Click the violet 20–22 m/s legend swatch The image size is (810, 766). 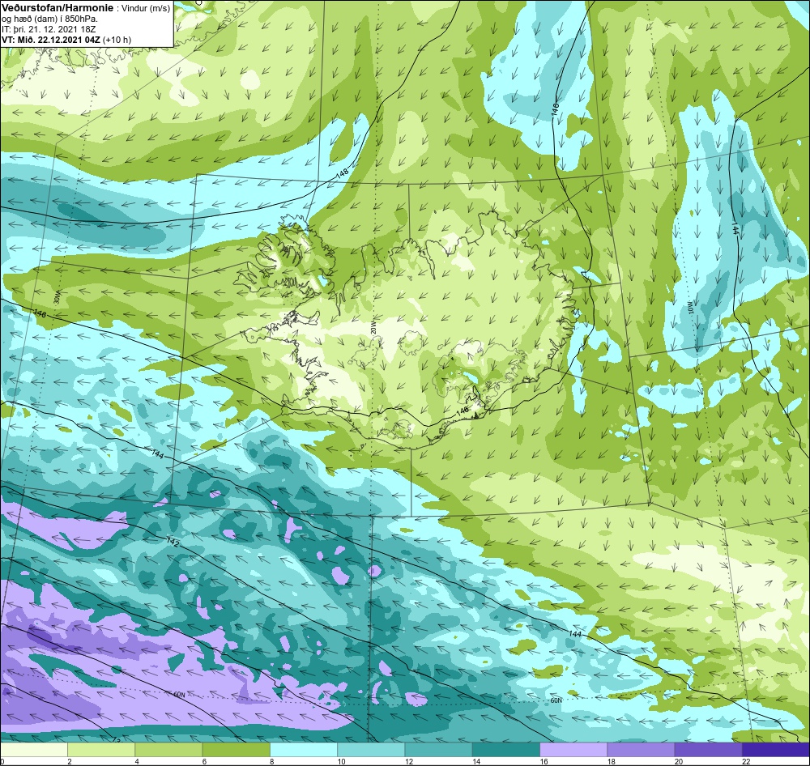click(709, 750)
